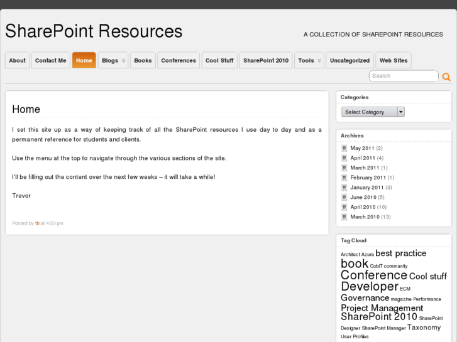Click the document icon beside January 2011
The height and width of the screenshot is (342, 457).
coord(344,188)
